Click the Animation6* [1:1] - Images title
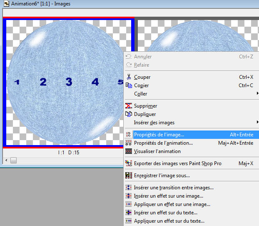The width and height of the screenshot is (259, 226). 41,4
